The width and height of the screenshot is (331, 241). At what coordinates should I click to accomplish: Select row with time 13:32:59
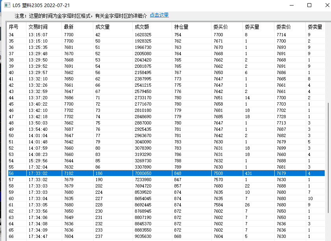coord(166,91)
